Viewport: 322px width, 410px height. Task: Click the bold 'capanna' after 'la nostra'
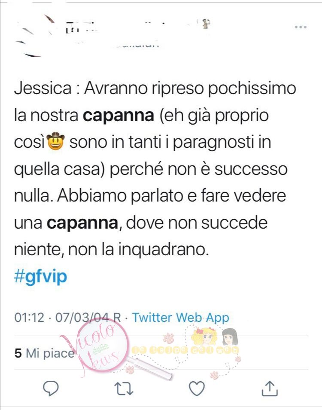pos(118,116)
